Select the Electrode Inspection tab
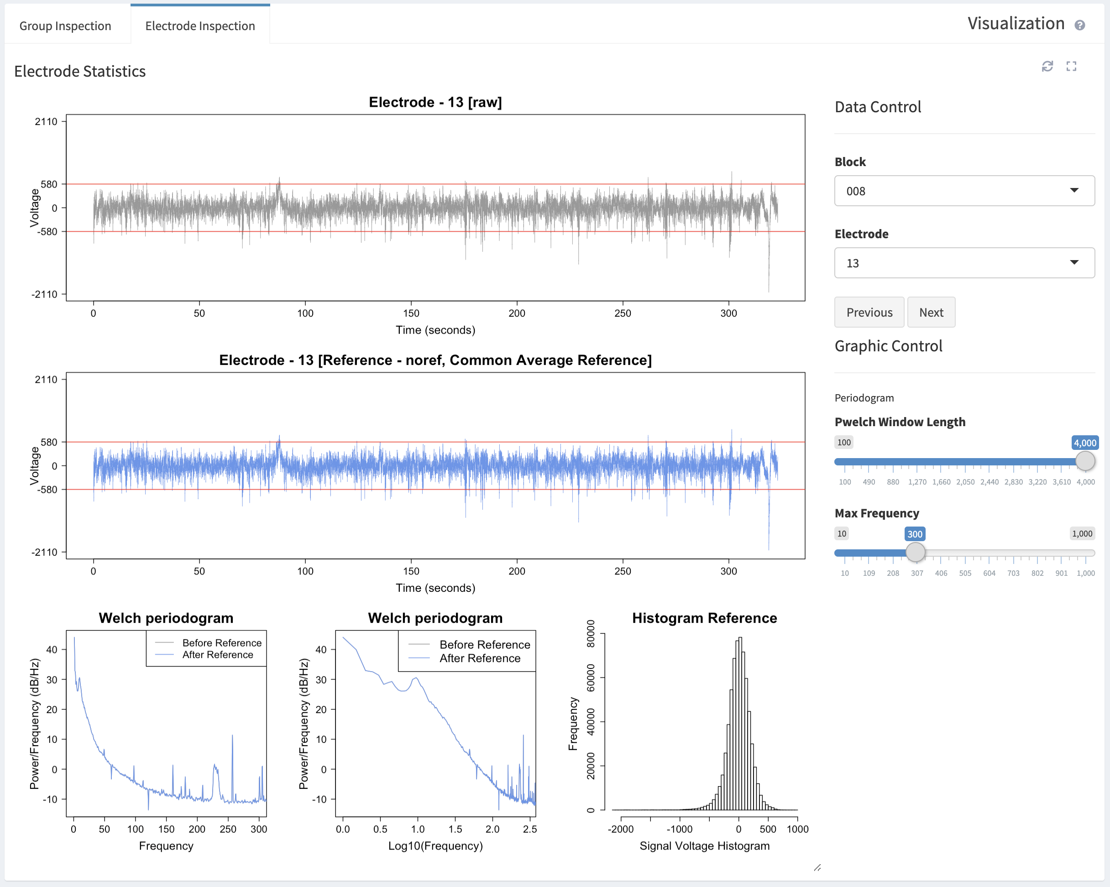 click(x=200, y=26)
